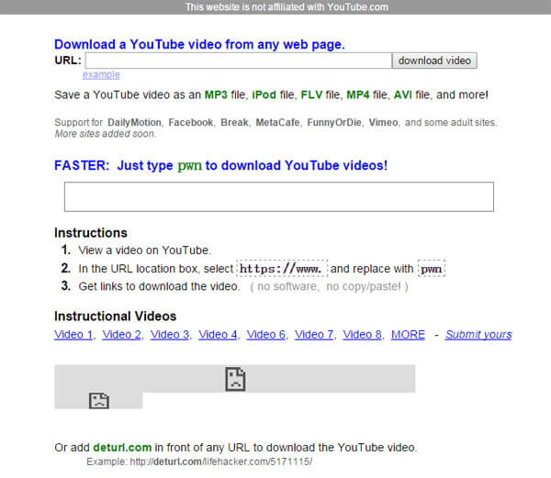
Task: Click the green iPod format text
Action: (264, 94)
